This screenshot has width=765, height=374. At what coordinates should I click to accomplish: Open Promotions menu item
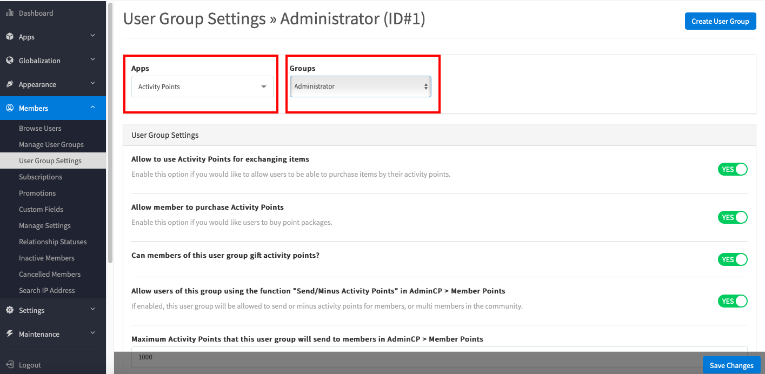[x=53, y=193]
